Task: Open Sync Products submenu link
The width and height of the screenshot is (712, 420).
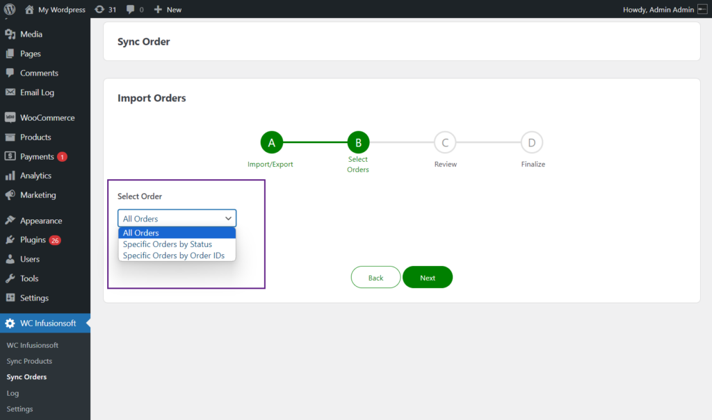Action: (29, 361)
